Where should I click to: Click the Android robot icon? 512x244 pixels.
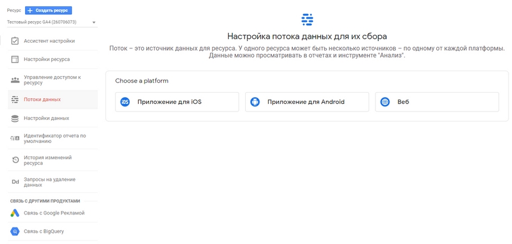(255, 102)
